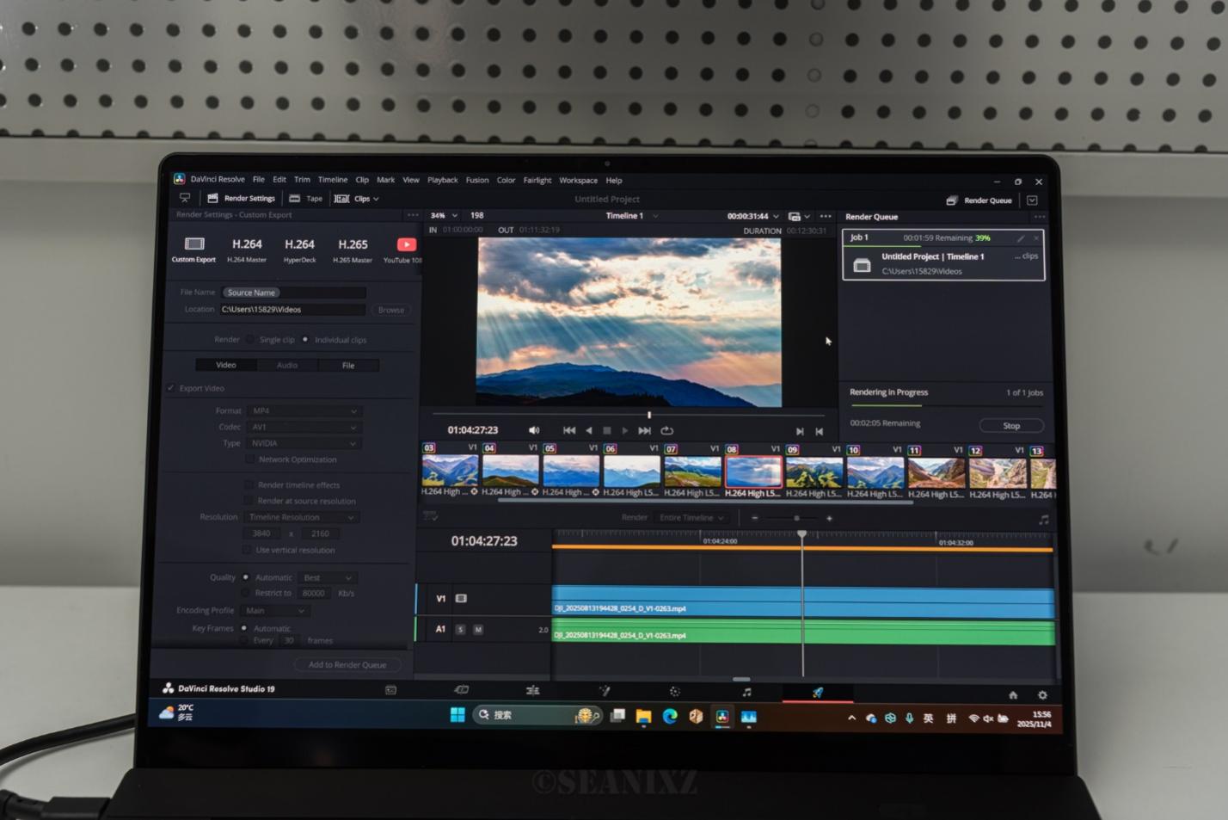Viewport: 1228px width, 820px height.
Task: Select the YouTube export preset icon
Action: pyautogui.click(x=406, y=245)
